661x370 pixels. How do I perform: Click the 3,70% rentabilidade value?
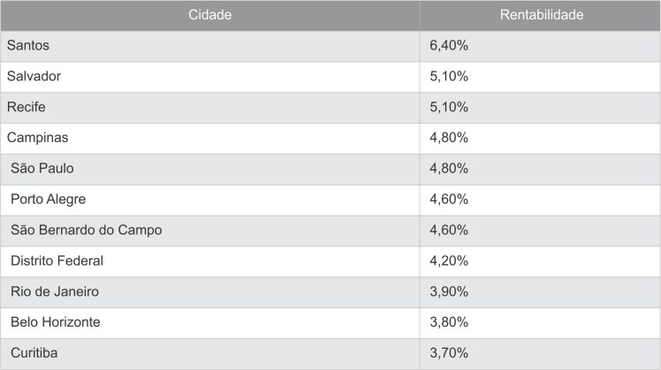pyautogui.click(x=448, y=353)
